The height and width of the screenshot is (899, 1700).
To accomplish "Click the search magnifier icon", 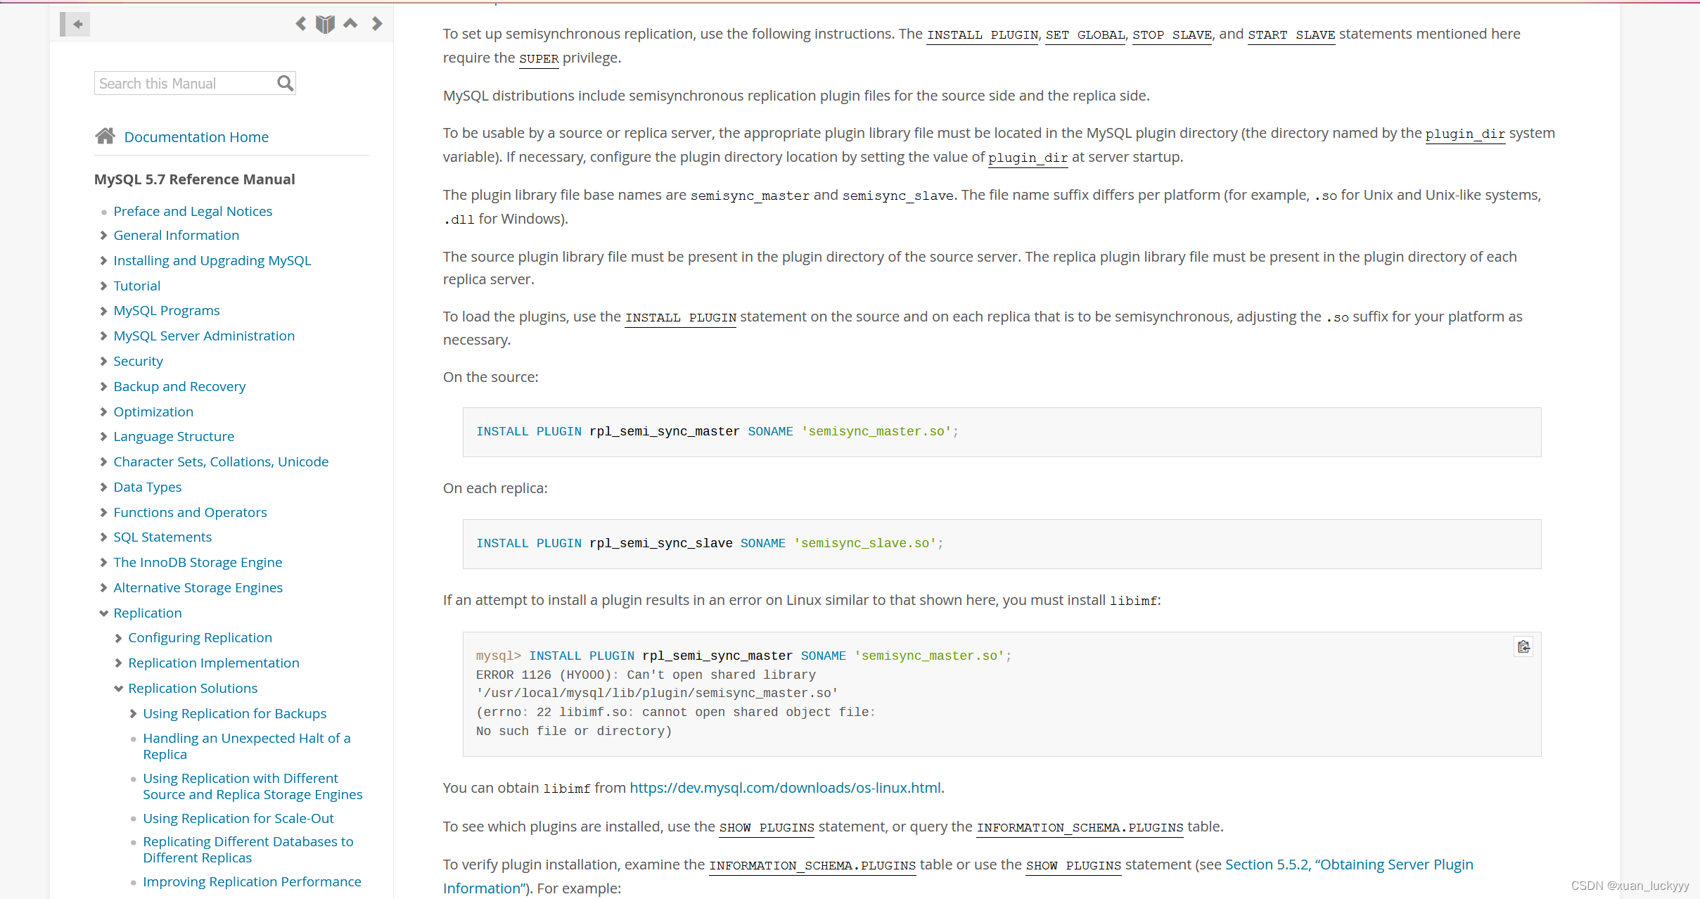I will 285,84.
